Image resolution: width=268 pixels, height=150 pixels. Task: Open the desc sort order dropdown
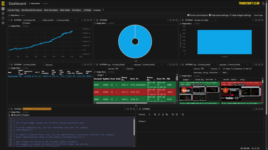(x=225, y=73)
